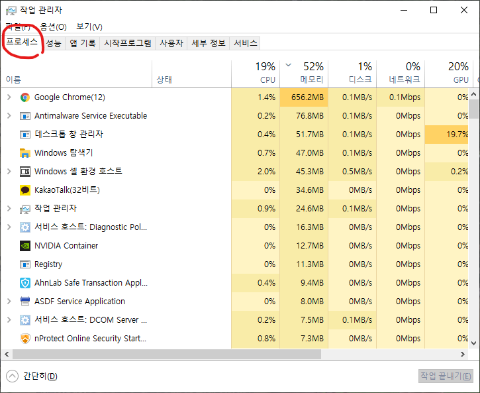
Task: Expand 서비스 호스트: DCOM Server group
Action: coord(9,320)
